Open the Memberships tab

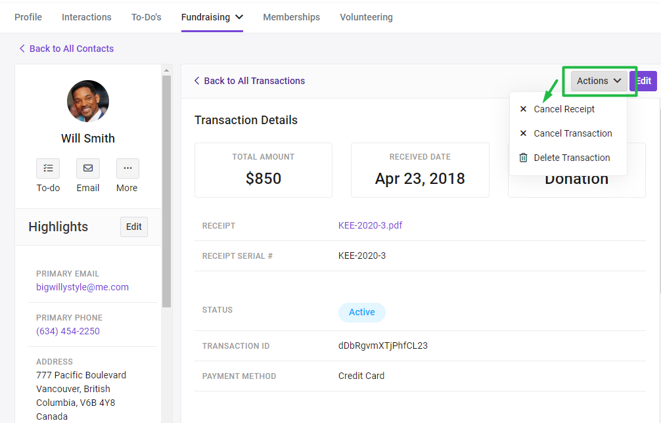click(291, 17)
